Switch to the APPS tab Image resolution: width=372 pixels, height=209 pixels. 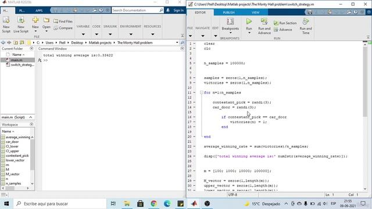pyautogui.click(x=39, y=10)
